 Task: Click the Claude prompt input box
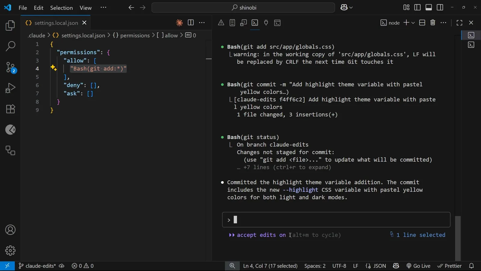click(336, 220)
